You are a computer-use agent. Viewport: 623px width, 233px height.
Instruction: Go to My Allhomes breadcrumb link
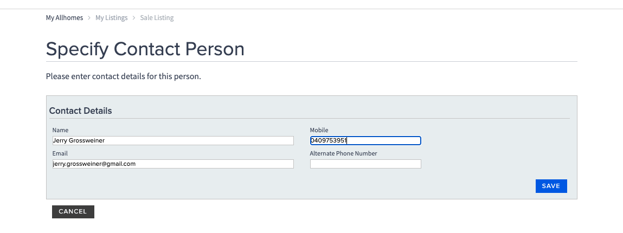[64, 18]
